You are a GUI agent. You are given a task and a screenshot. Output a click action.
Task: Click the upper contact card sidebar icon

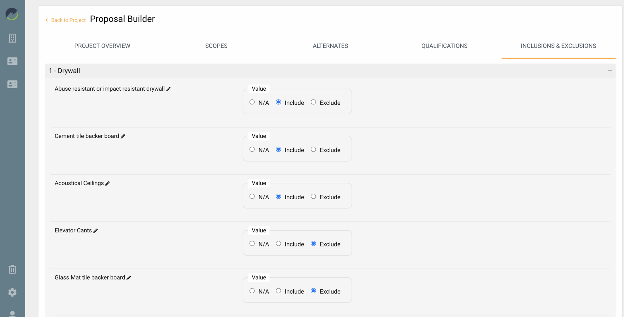[x=12, y=61]
